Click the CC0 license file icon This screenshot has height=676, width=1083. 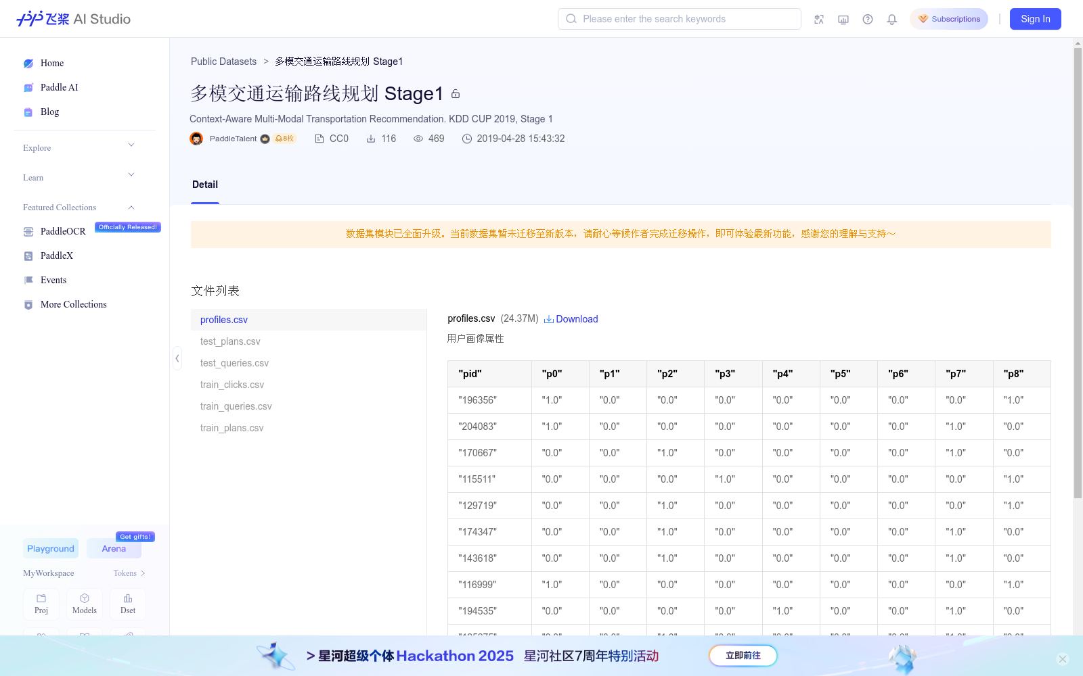coord(319,139)
